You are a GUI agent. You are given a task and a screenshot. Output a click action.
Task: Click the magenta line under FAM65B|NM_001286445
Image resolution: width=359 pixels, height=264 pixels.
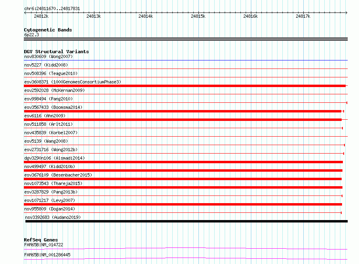pyautogui.click(x=186, y=258)
